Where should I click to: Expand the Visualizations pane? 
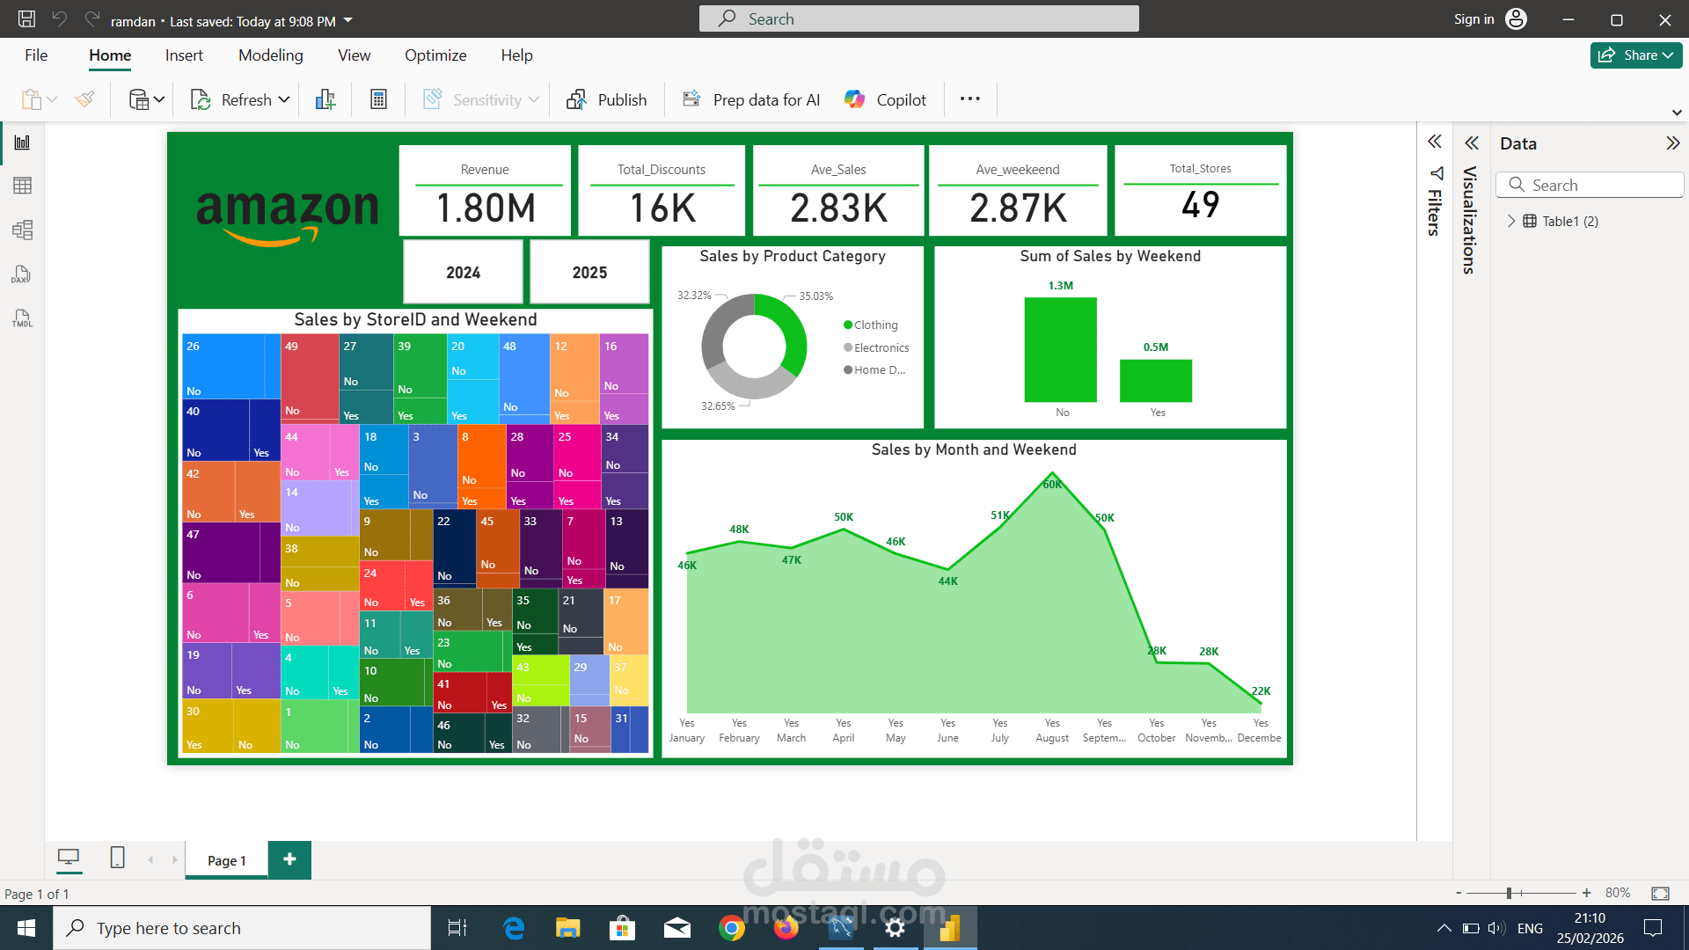click(x=1472, y=143)
